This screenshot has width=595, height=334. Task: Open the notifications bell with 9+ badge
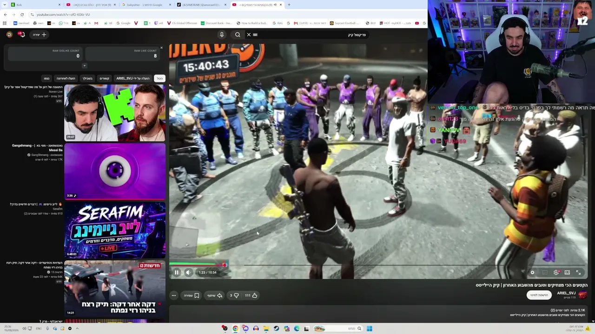pyautogui.click(x=21, y=35)
